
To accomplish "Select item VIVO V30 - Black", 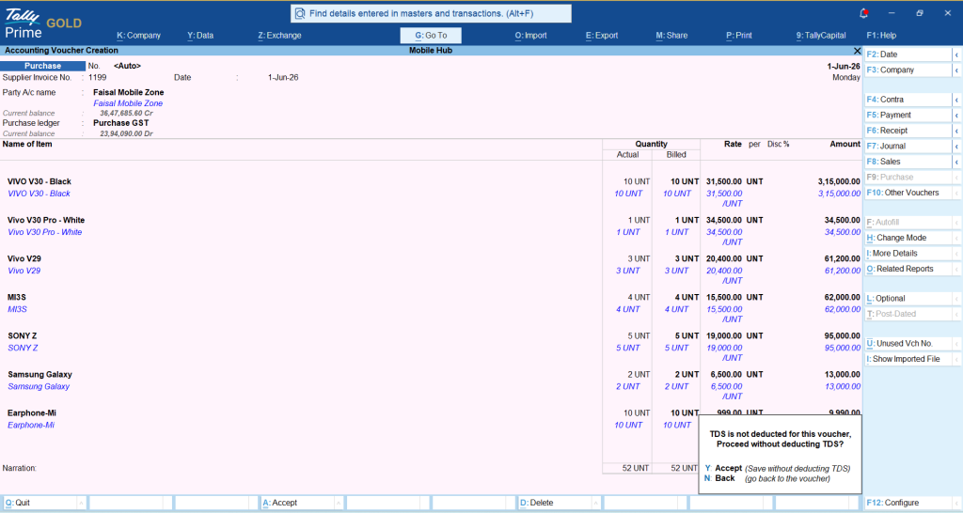I will [39, 181].
